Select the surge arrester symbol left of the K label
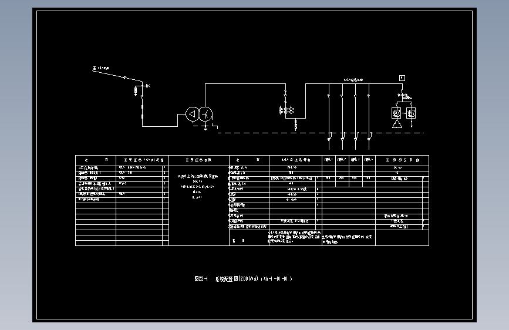 [x=136, y=90]
